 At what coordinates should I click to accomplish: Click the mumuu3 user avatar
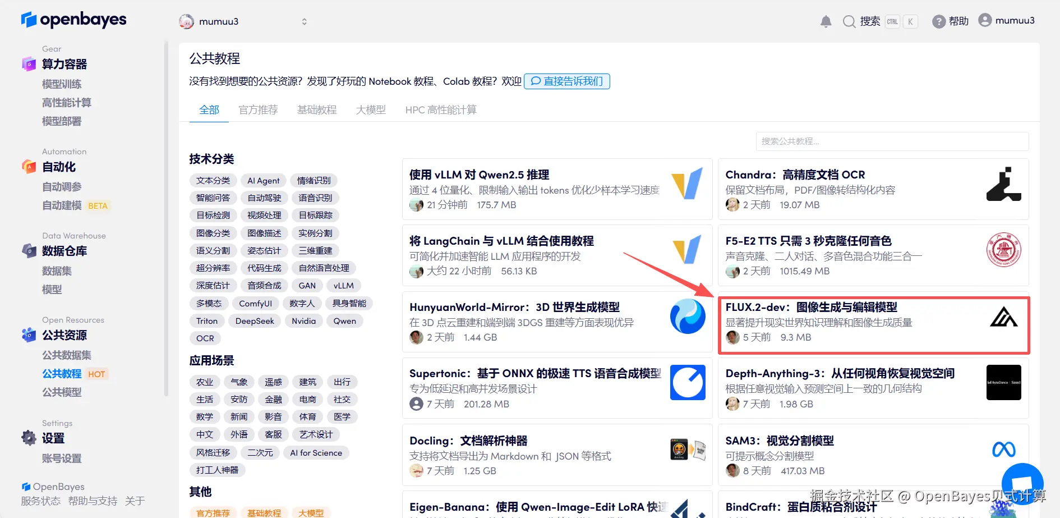click(985, 20)
